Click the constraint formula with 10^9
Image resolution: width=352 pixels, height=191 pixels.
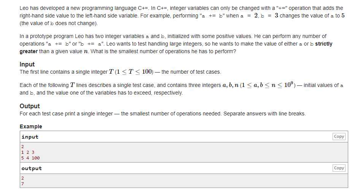coord(268,85)
